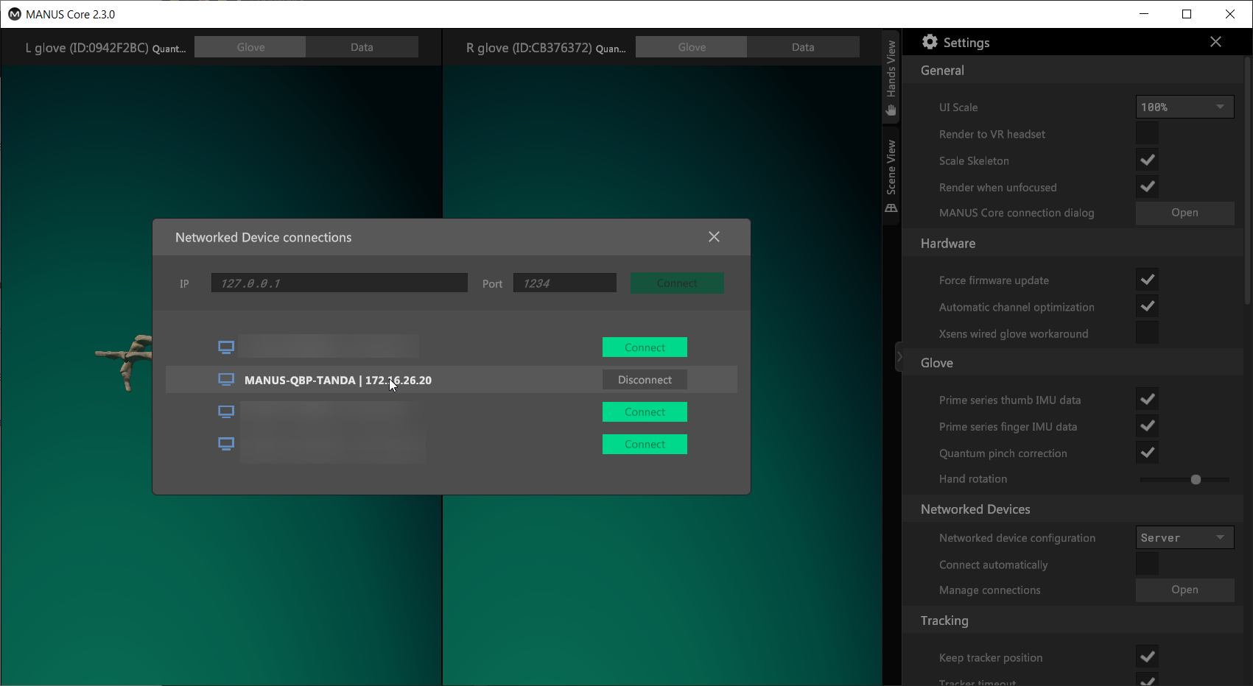This screenshot has height=686, width=1253.
Task: Click monitor icon beside MANUS-QBP-TANDA
Action: [226, 380]
